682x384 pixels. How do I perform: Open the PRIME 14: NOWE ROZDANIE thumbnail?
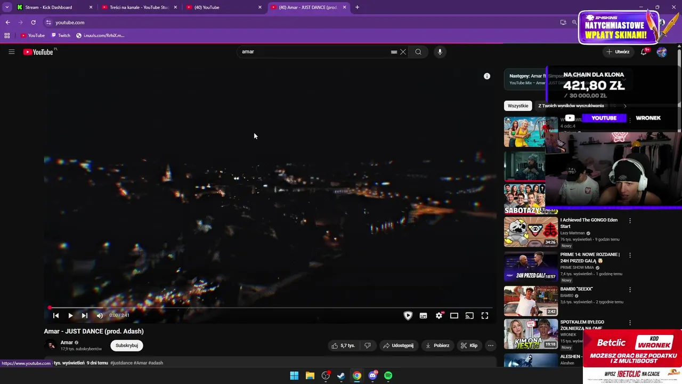pyautogui.click(x=531, y=266)
